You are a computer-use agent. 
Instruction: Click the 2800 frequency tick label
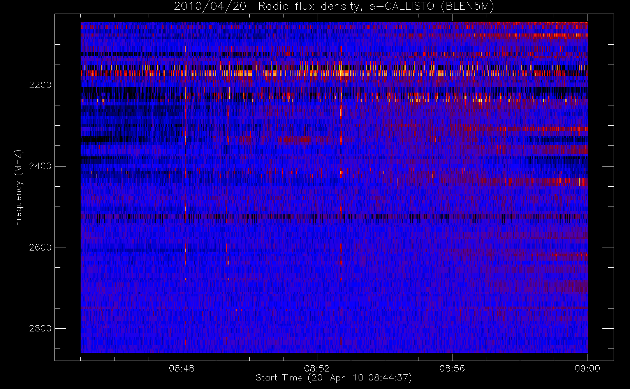[40, 329]
